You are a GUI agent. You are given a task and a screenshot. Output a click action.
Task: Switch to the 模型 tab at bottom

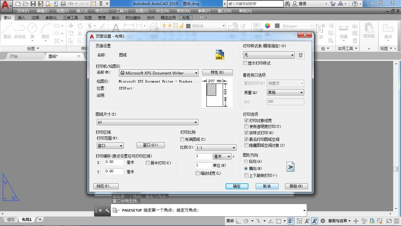(x=11, y=219)
